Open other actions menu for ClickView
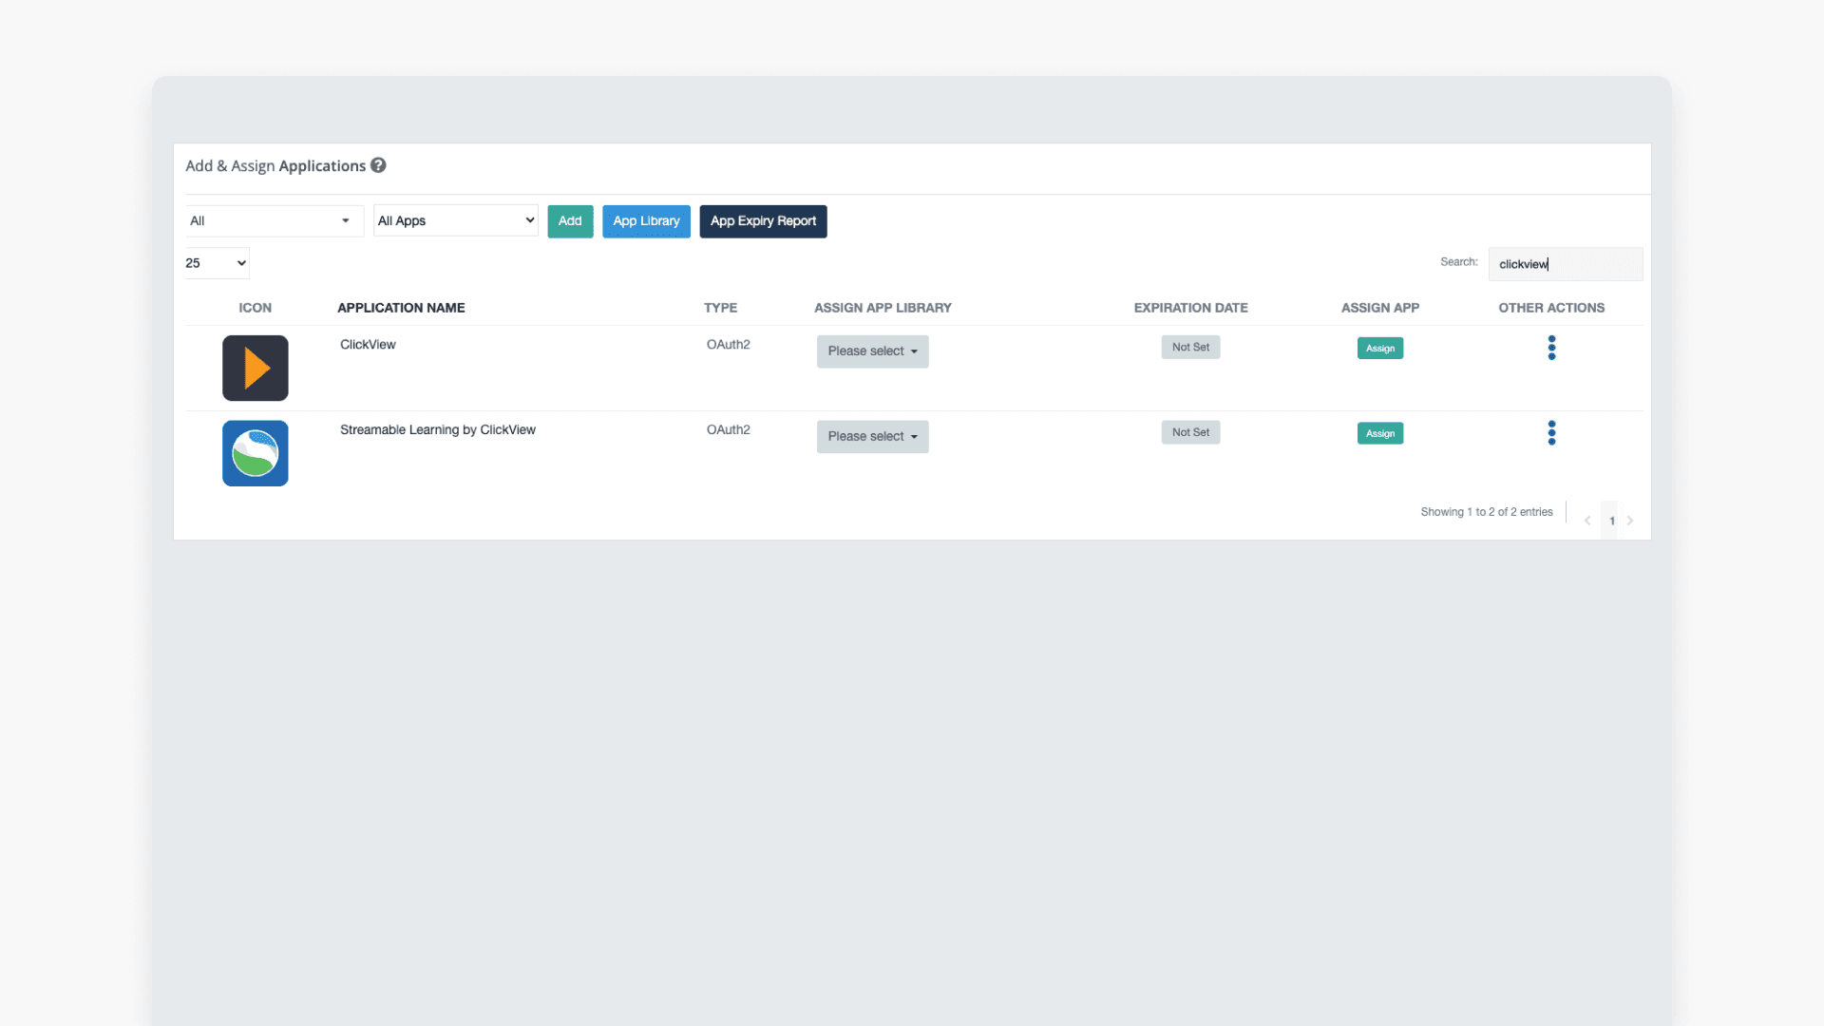 point(1551,348)
